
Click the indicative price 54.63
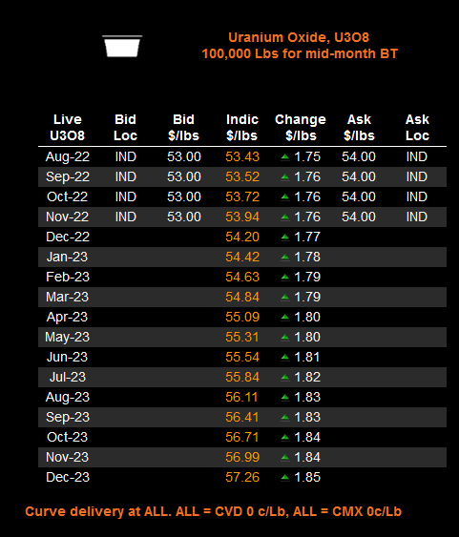(242, 277)
